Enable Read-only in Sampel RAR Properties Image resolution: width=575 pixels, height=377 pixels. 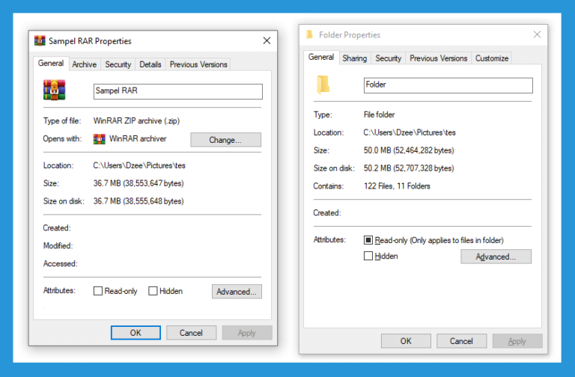point(98,291)
